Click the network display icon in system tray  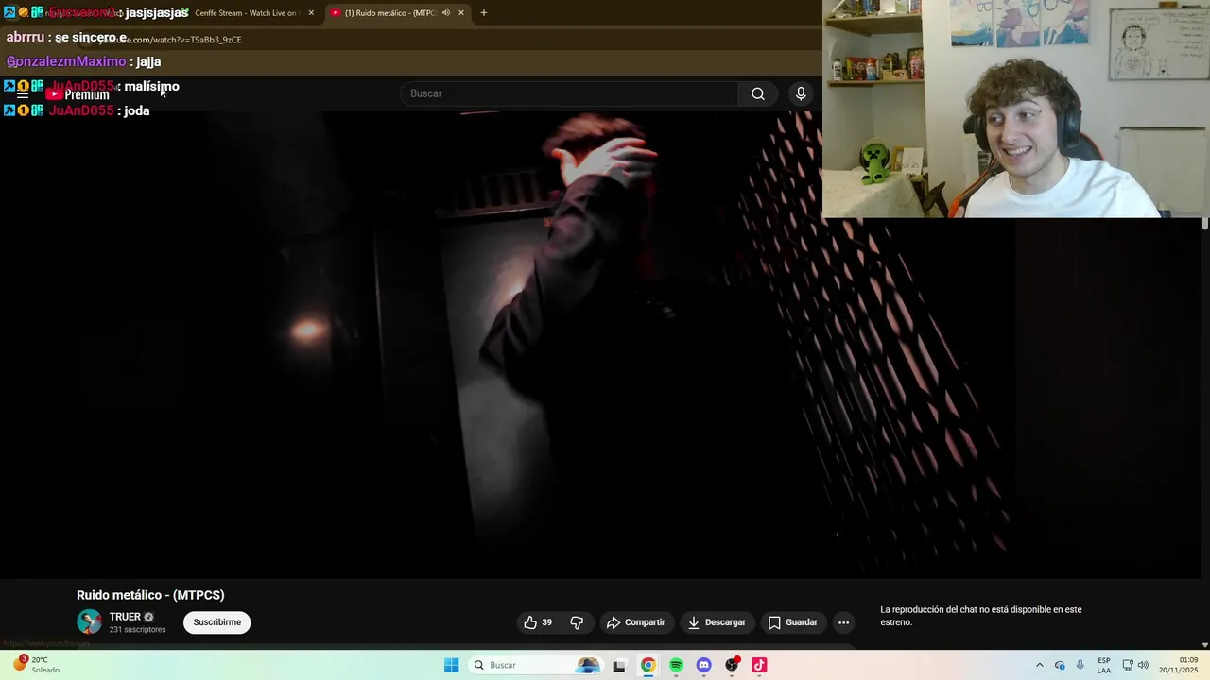[x=1128, y=665]
